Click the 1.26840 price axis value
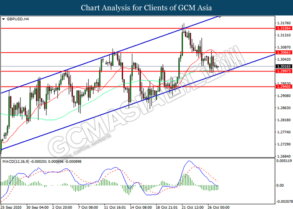Viewport: 293px width, 209px height. pyautogui.click(x=284, y=156)
